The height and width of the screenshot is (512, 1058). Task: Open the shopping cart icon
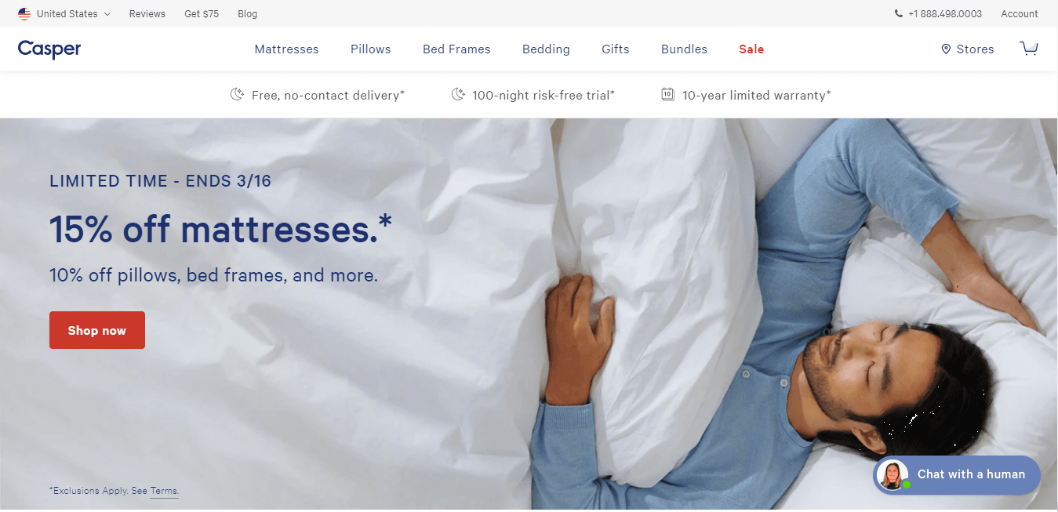point(1028,49)
